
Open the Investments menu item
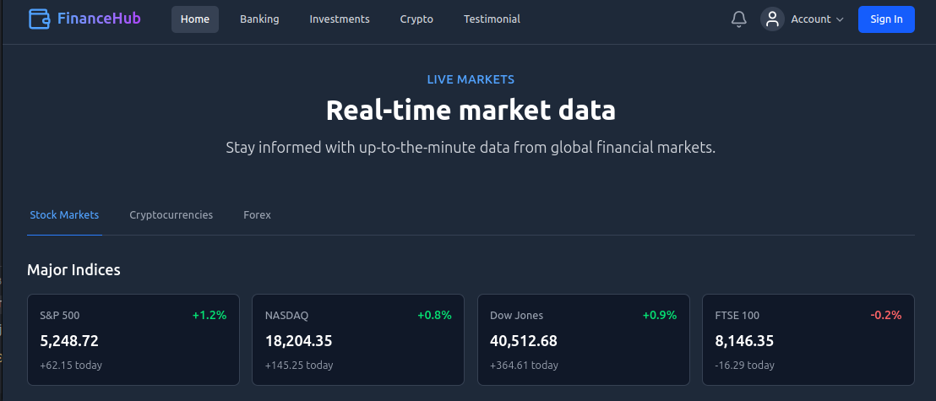pyautogui.click(x=340, y=19)
